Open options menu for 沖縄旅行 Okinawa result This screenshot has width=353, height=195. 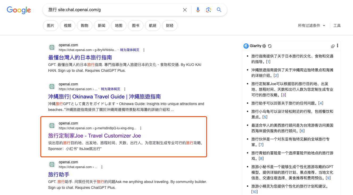tap(125, 89)
